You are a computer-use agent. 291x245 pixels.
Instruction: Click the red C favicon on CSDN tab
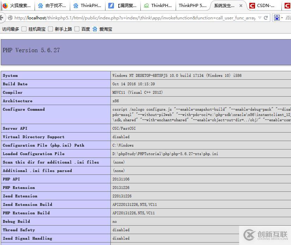coord(252,6)
